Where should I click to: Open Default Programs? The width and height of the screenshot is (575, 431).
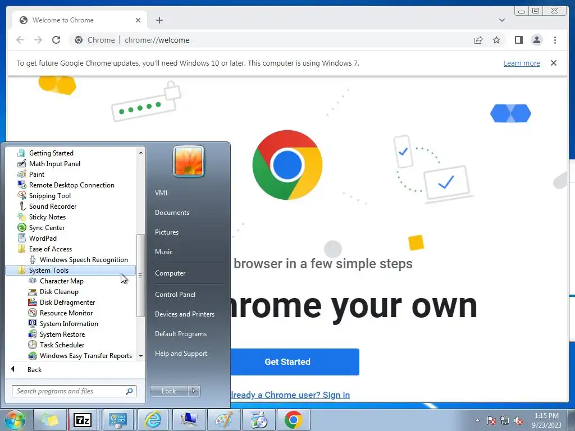coord(180,334)
